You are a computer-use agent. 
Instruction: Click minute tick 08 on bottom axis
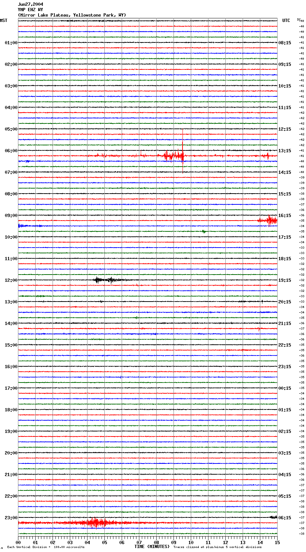(x=156, y=542)
